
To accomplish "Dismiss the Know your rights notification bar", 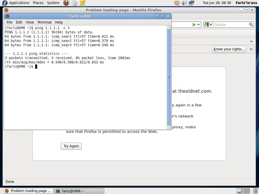I will (251, 49).
